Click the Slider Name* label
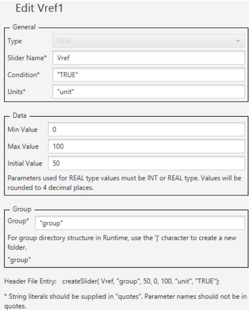Viewport: 249px width, 310px height. [28, 58]
